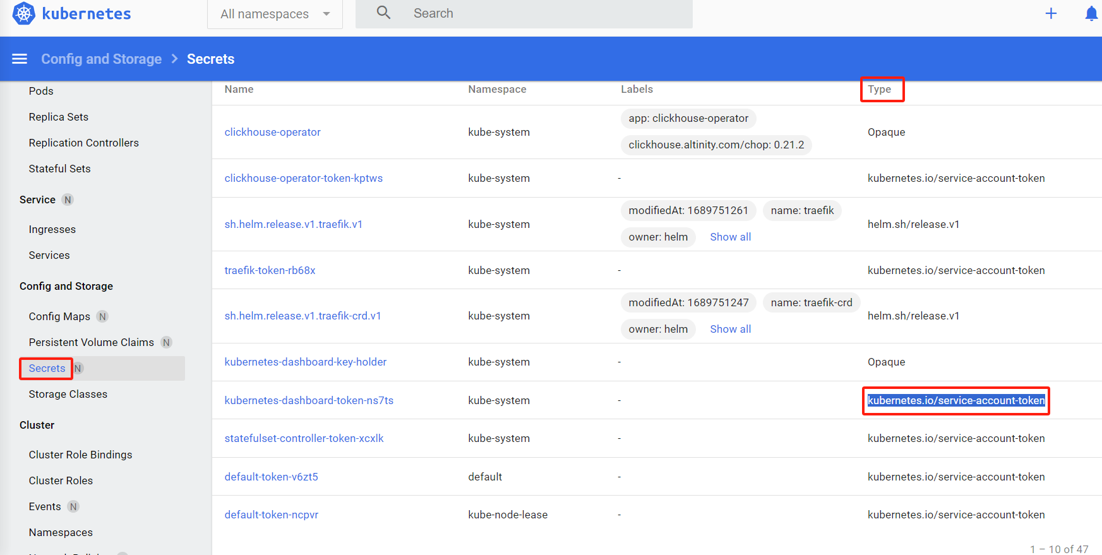The height and width of the screenshot is (555, 1102).
Task: Open Ingresses in the sidebar
Action: click(x=52, y=229)
